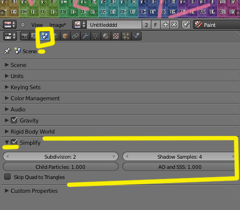Expand the Keying Sets panel

coord(6,87)
